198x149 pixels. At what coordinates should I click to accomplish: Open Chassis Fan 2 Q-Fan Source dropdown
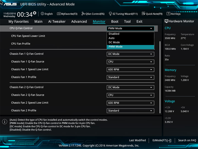coord(130,95)
